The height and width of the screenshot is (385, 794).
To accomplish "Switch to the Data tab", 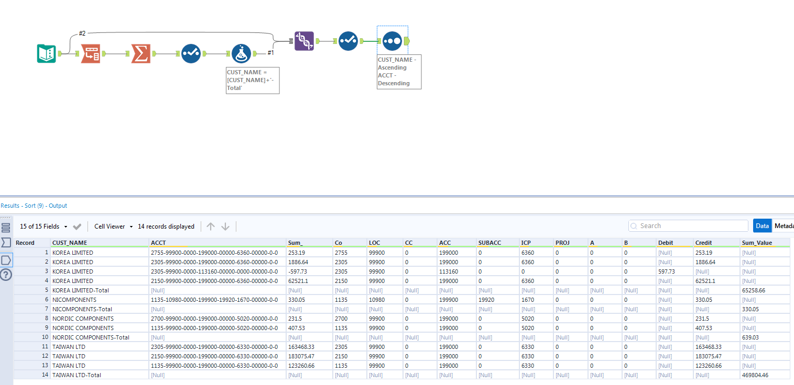I will pos(762,226).
